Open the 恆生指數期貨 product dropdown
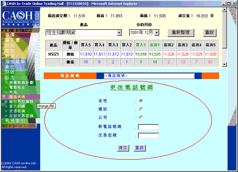 pyautogui.click(x=119, y=32)
